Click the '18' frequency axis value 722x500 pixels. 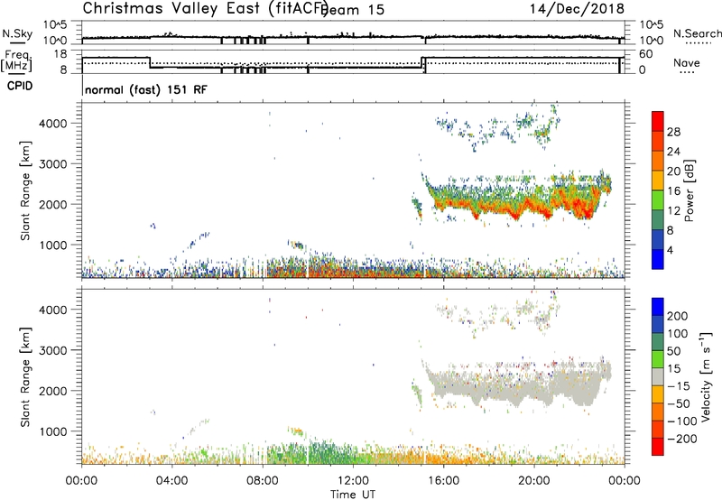click(60, 54)
